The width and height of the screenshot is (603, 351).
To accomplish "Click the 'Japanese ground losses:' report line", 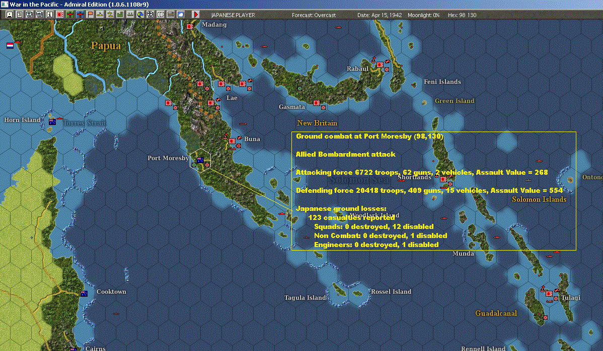I will (x=341, y=209).
